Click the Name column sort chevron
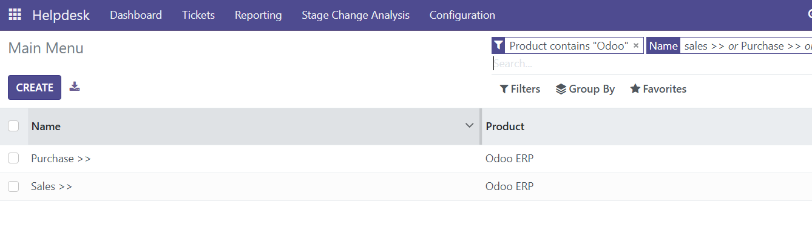The height and width of the screenshot is (227, 812). point(469,126)
